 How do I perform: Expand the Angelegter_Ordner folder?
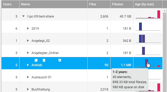(28, 53)
